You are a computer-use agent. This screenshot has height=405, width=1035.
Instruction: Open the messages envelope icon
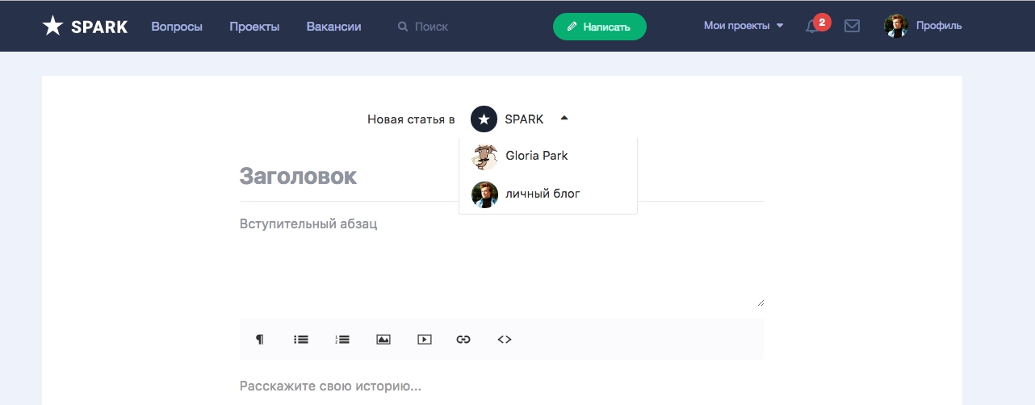pyautogui.click(x=852, y=27)
